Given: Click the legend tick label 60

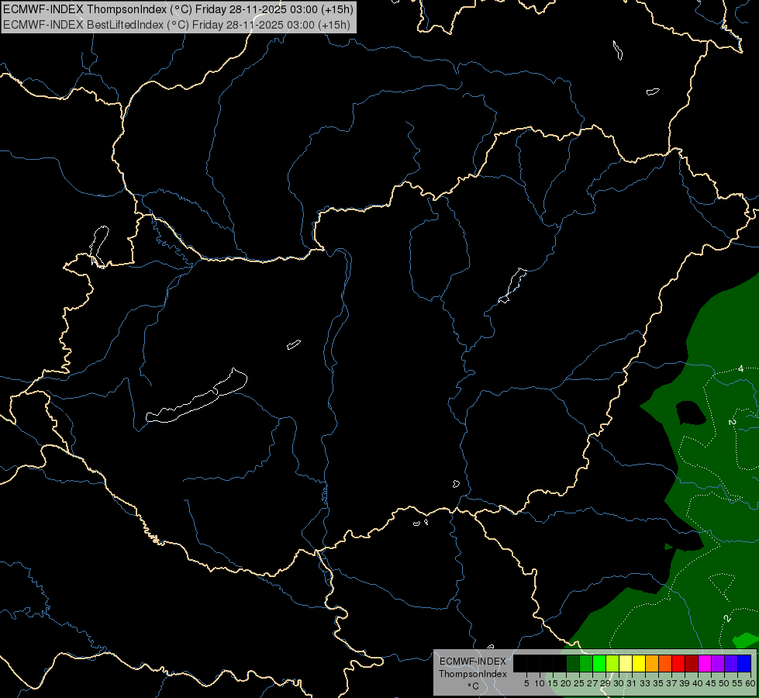Looking at the screenshot, I should click(x=750, y=683).
